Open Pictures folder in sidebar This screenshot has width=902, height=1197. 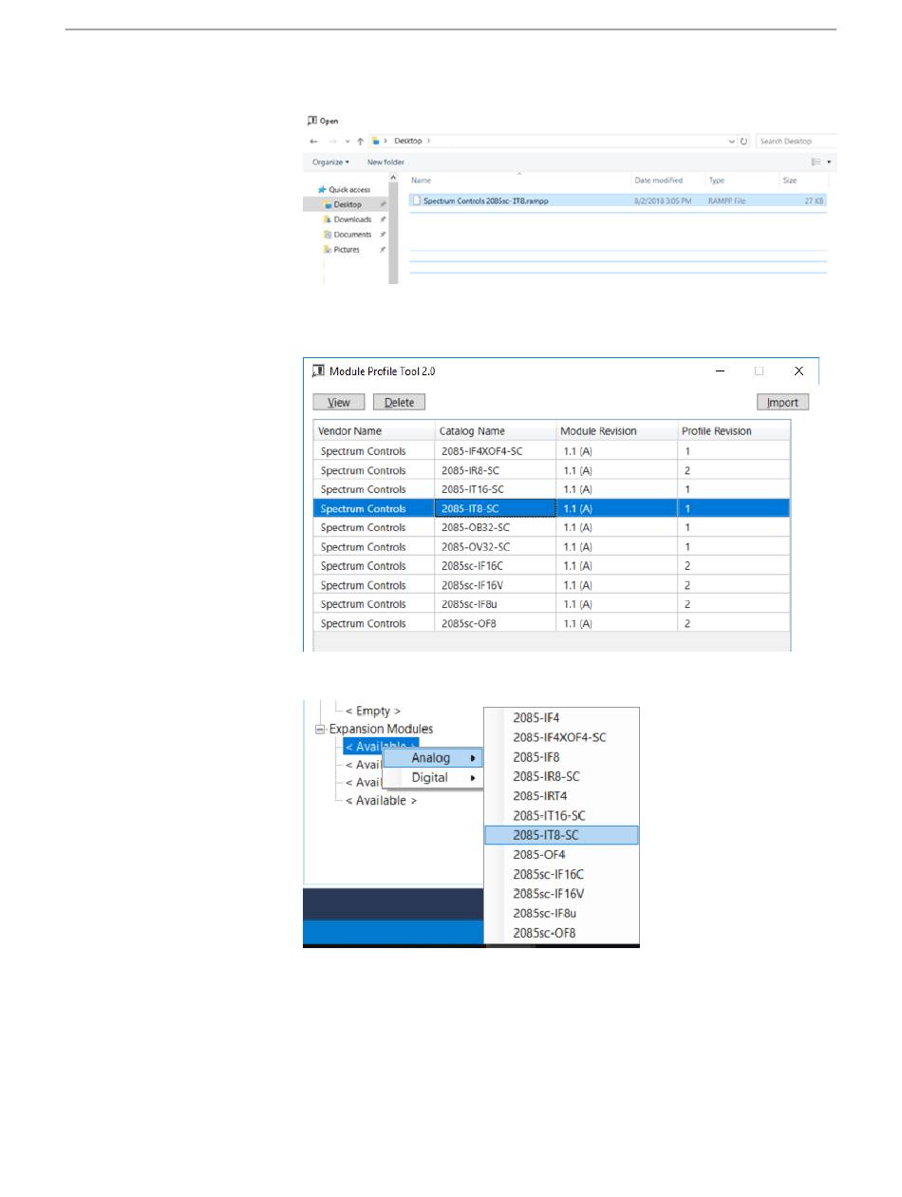[x=347, y=250]
